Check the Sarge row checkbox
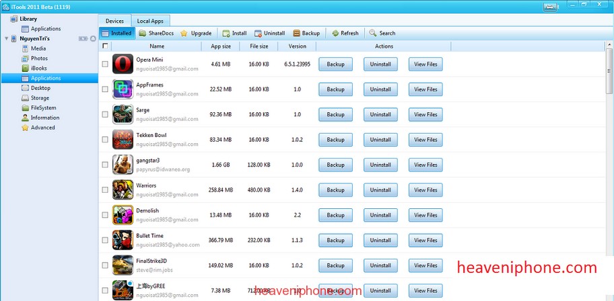The width and height of the screenshot is (614, 301). (105, 114)
